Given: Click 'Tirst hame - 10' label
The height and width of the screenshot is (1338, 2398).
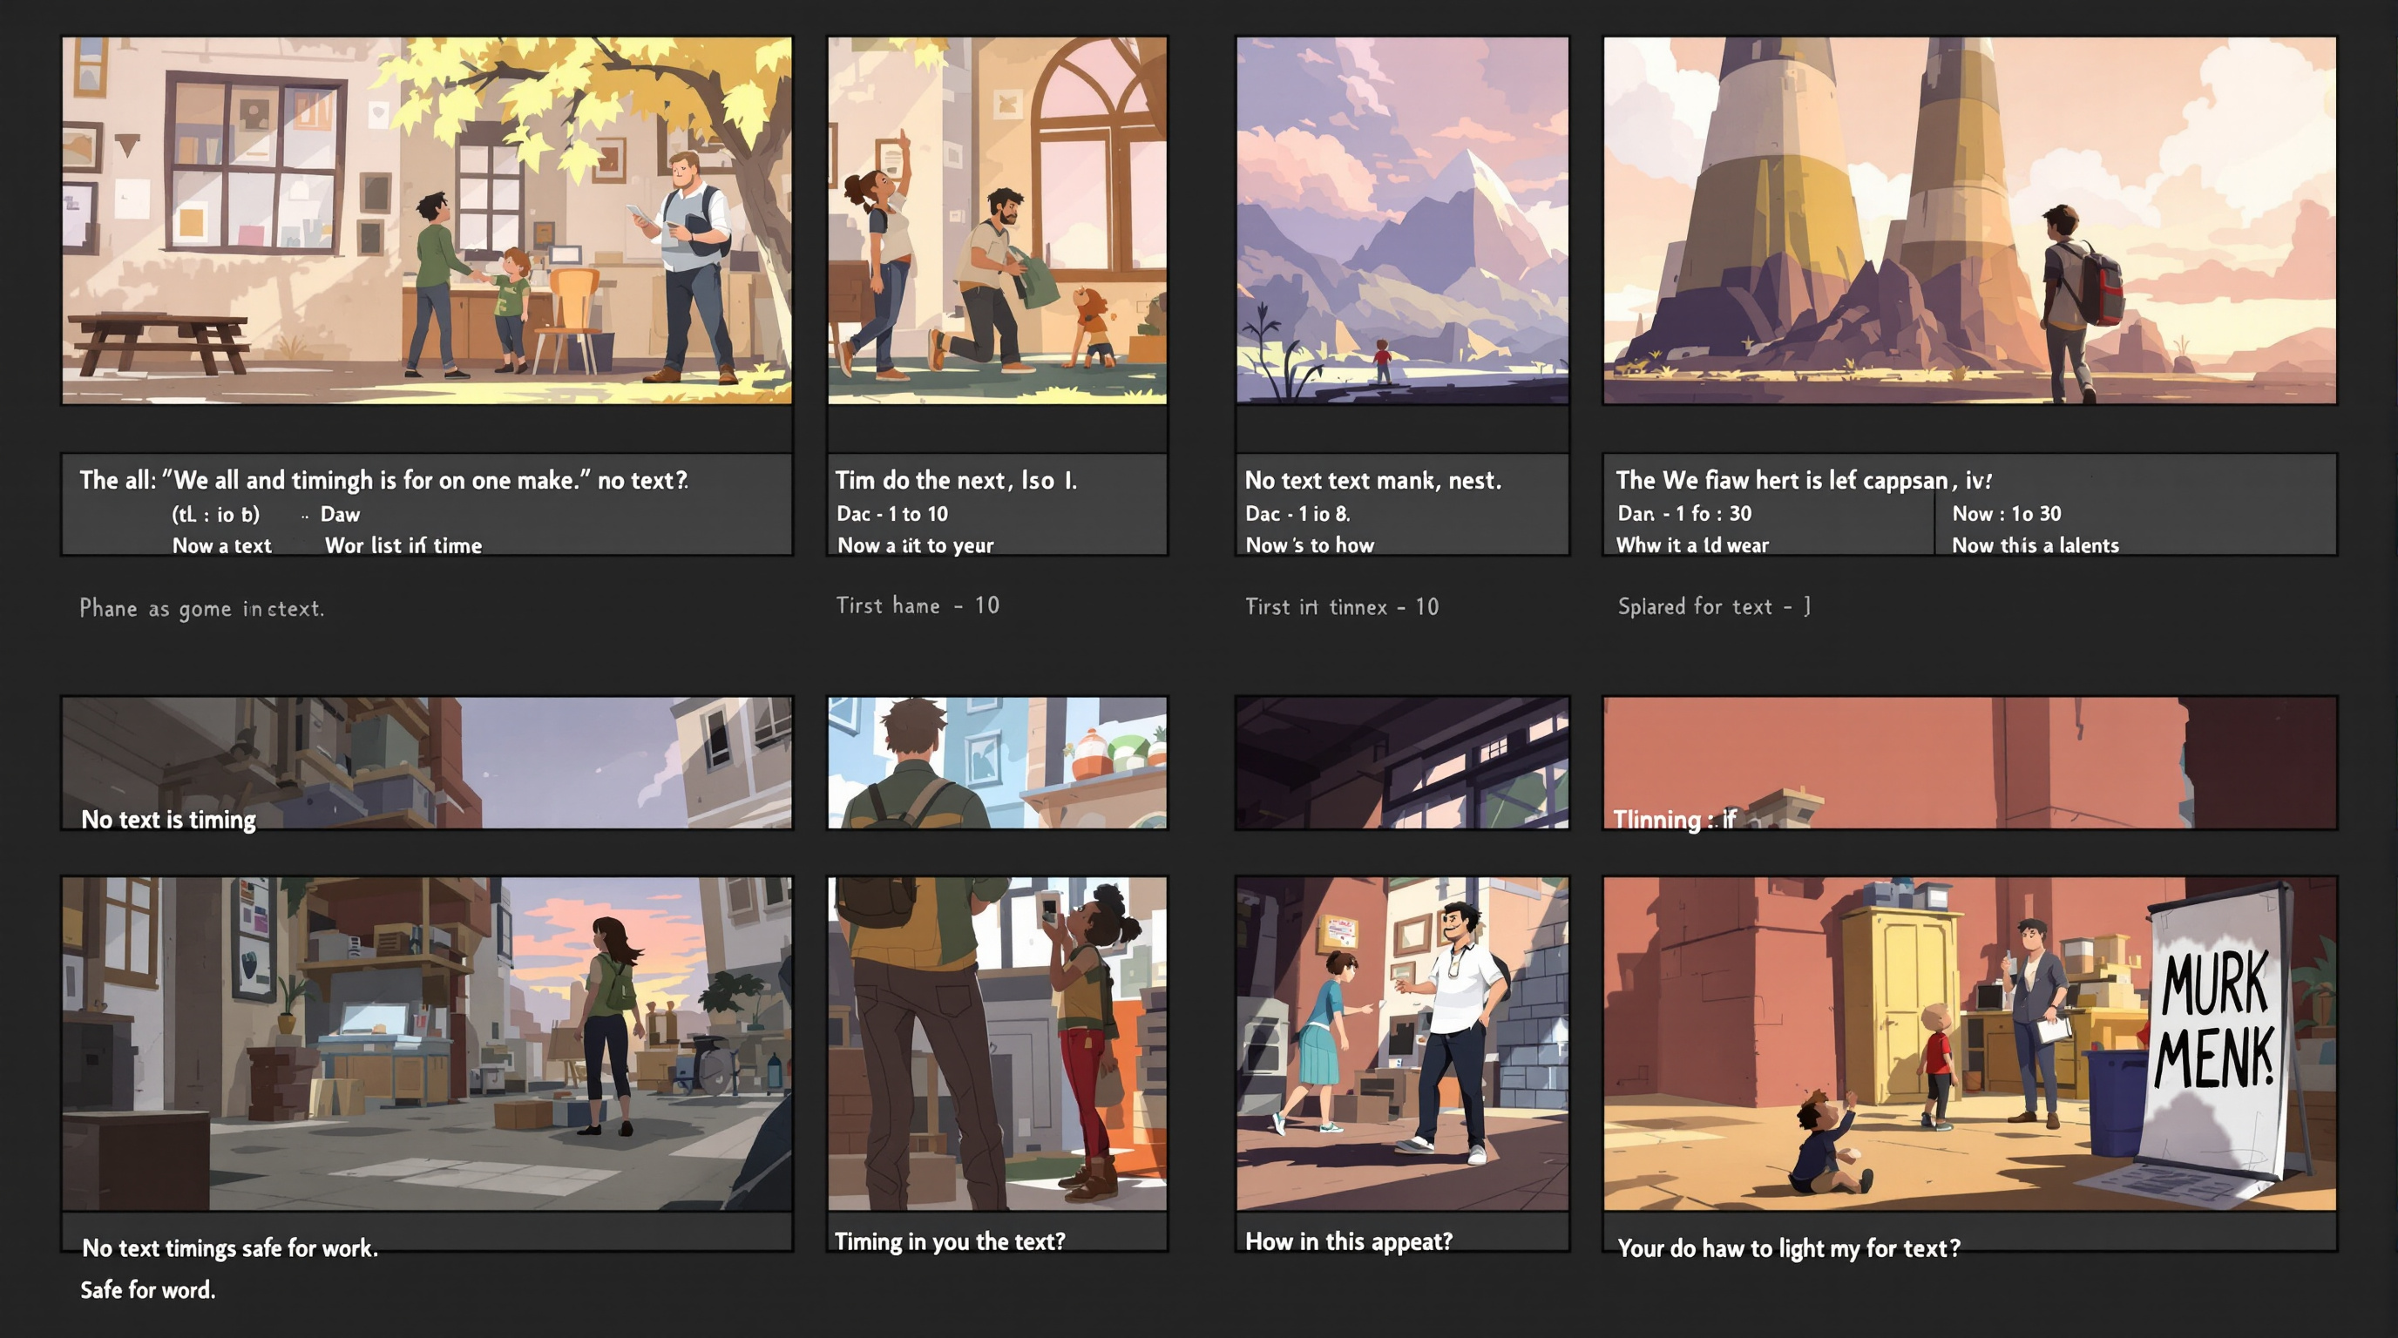Looking at the screenshot, I should pyautogui.click(x=917, y=605).
